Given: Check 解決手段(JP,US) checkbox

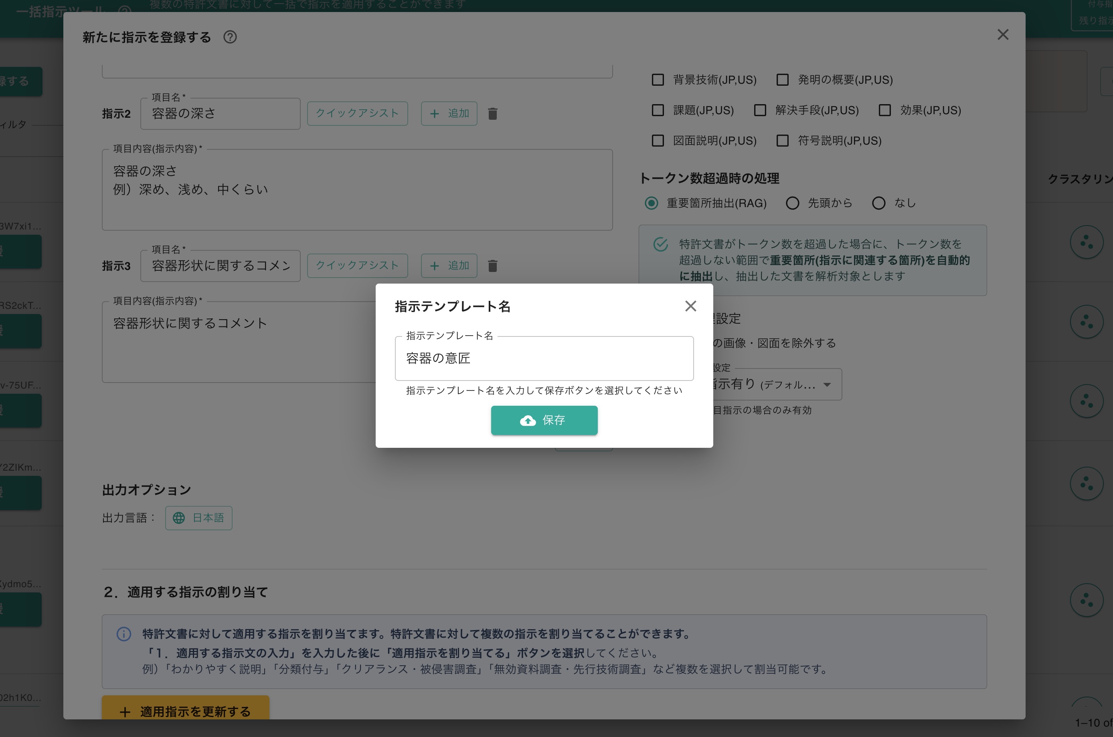Looking at the screenshot, I should [760, 111].
